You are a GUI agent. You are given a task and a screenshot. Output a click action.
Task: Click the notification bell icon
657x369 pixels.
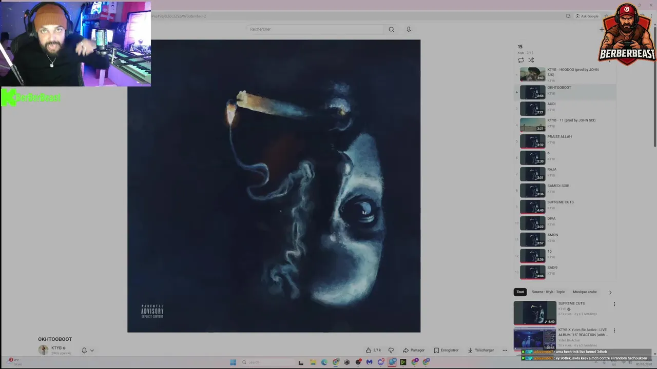(x=84, y=351)
